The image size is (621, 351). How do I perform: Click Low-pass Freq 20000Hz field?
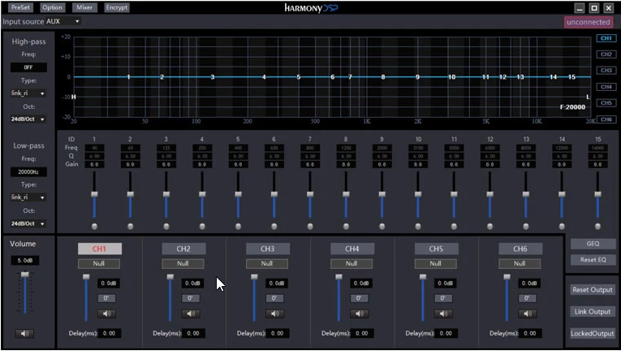tap(28, 172)
